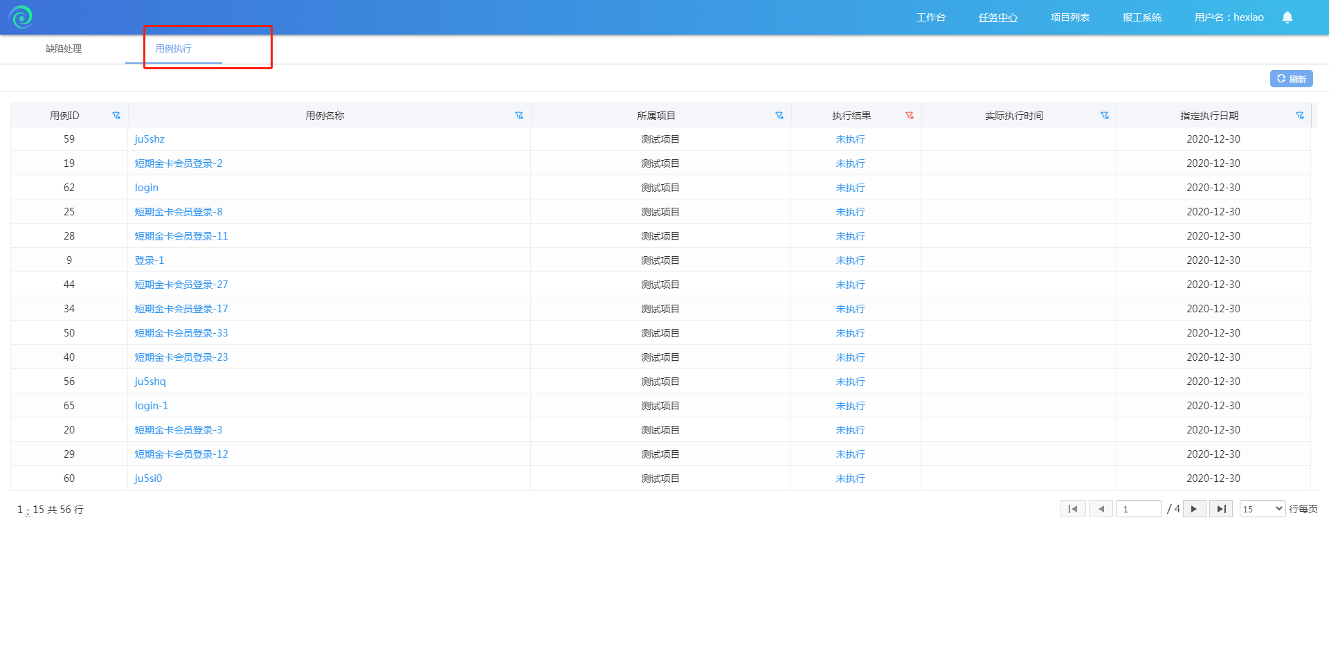The width and height of the screenshot is (1329, 671).
Task: Open 项目列表 in the top menu
Action: pyautogui.click(x=1069, y=17)
